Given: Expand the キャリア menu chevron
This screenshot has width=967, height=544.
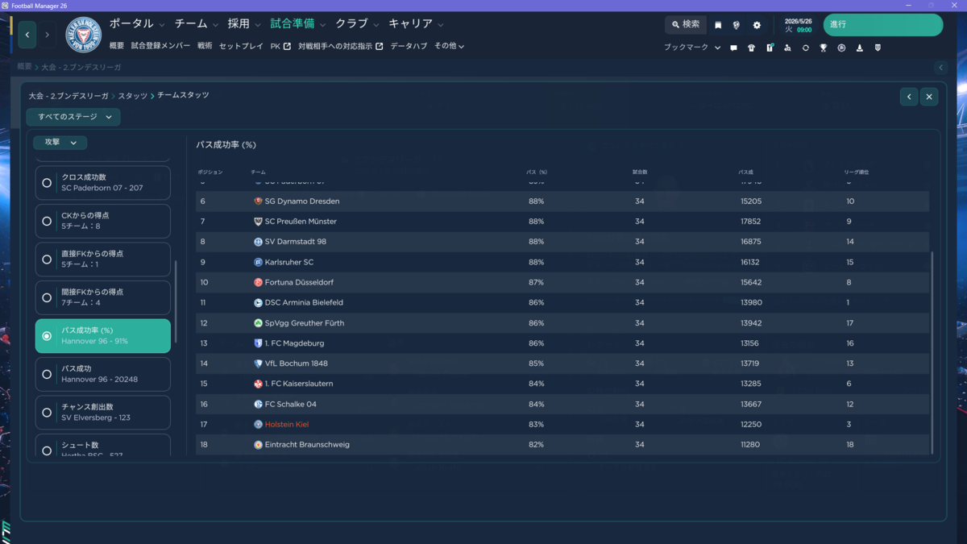Looking at the screenshot, I should [x=440, y=25].
